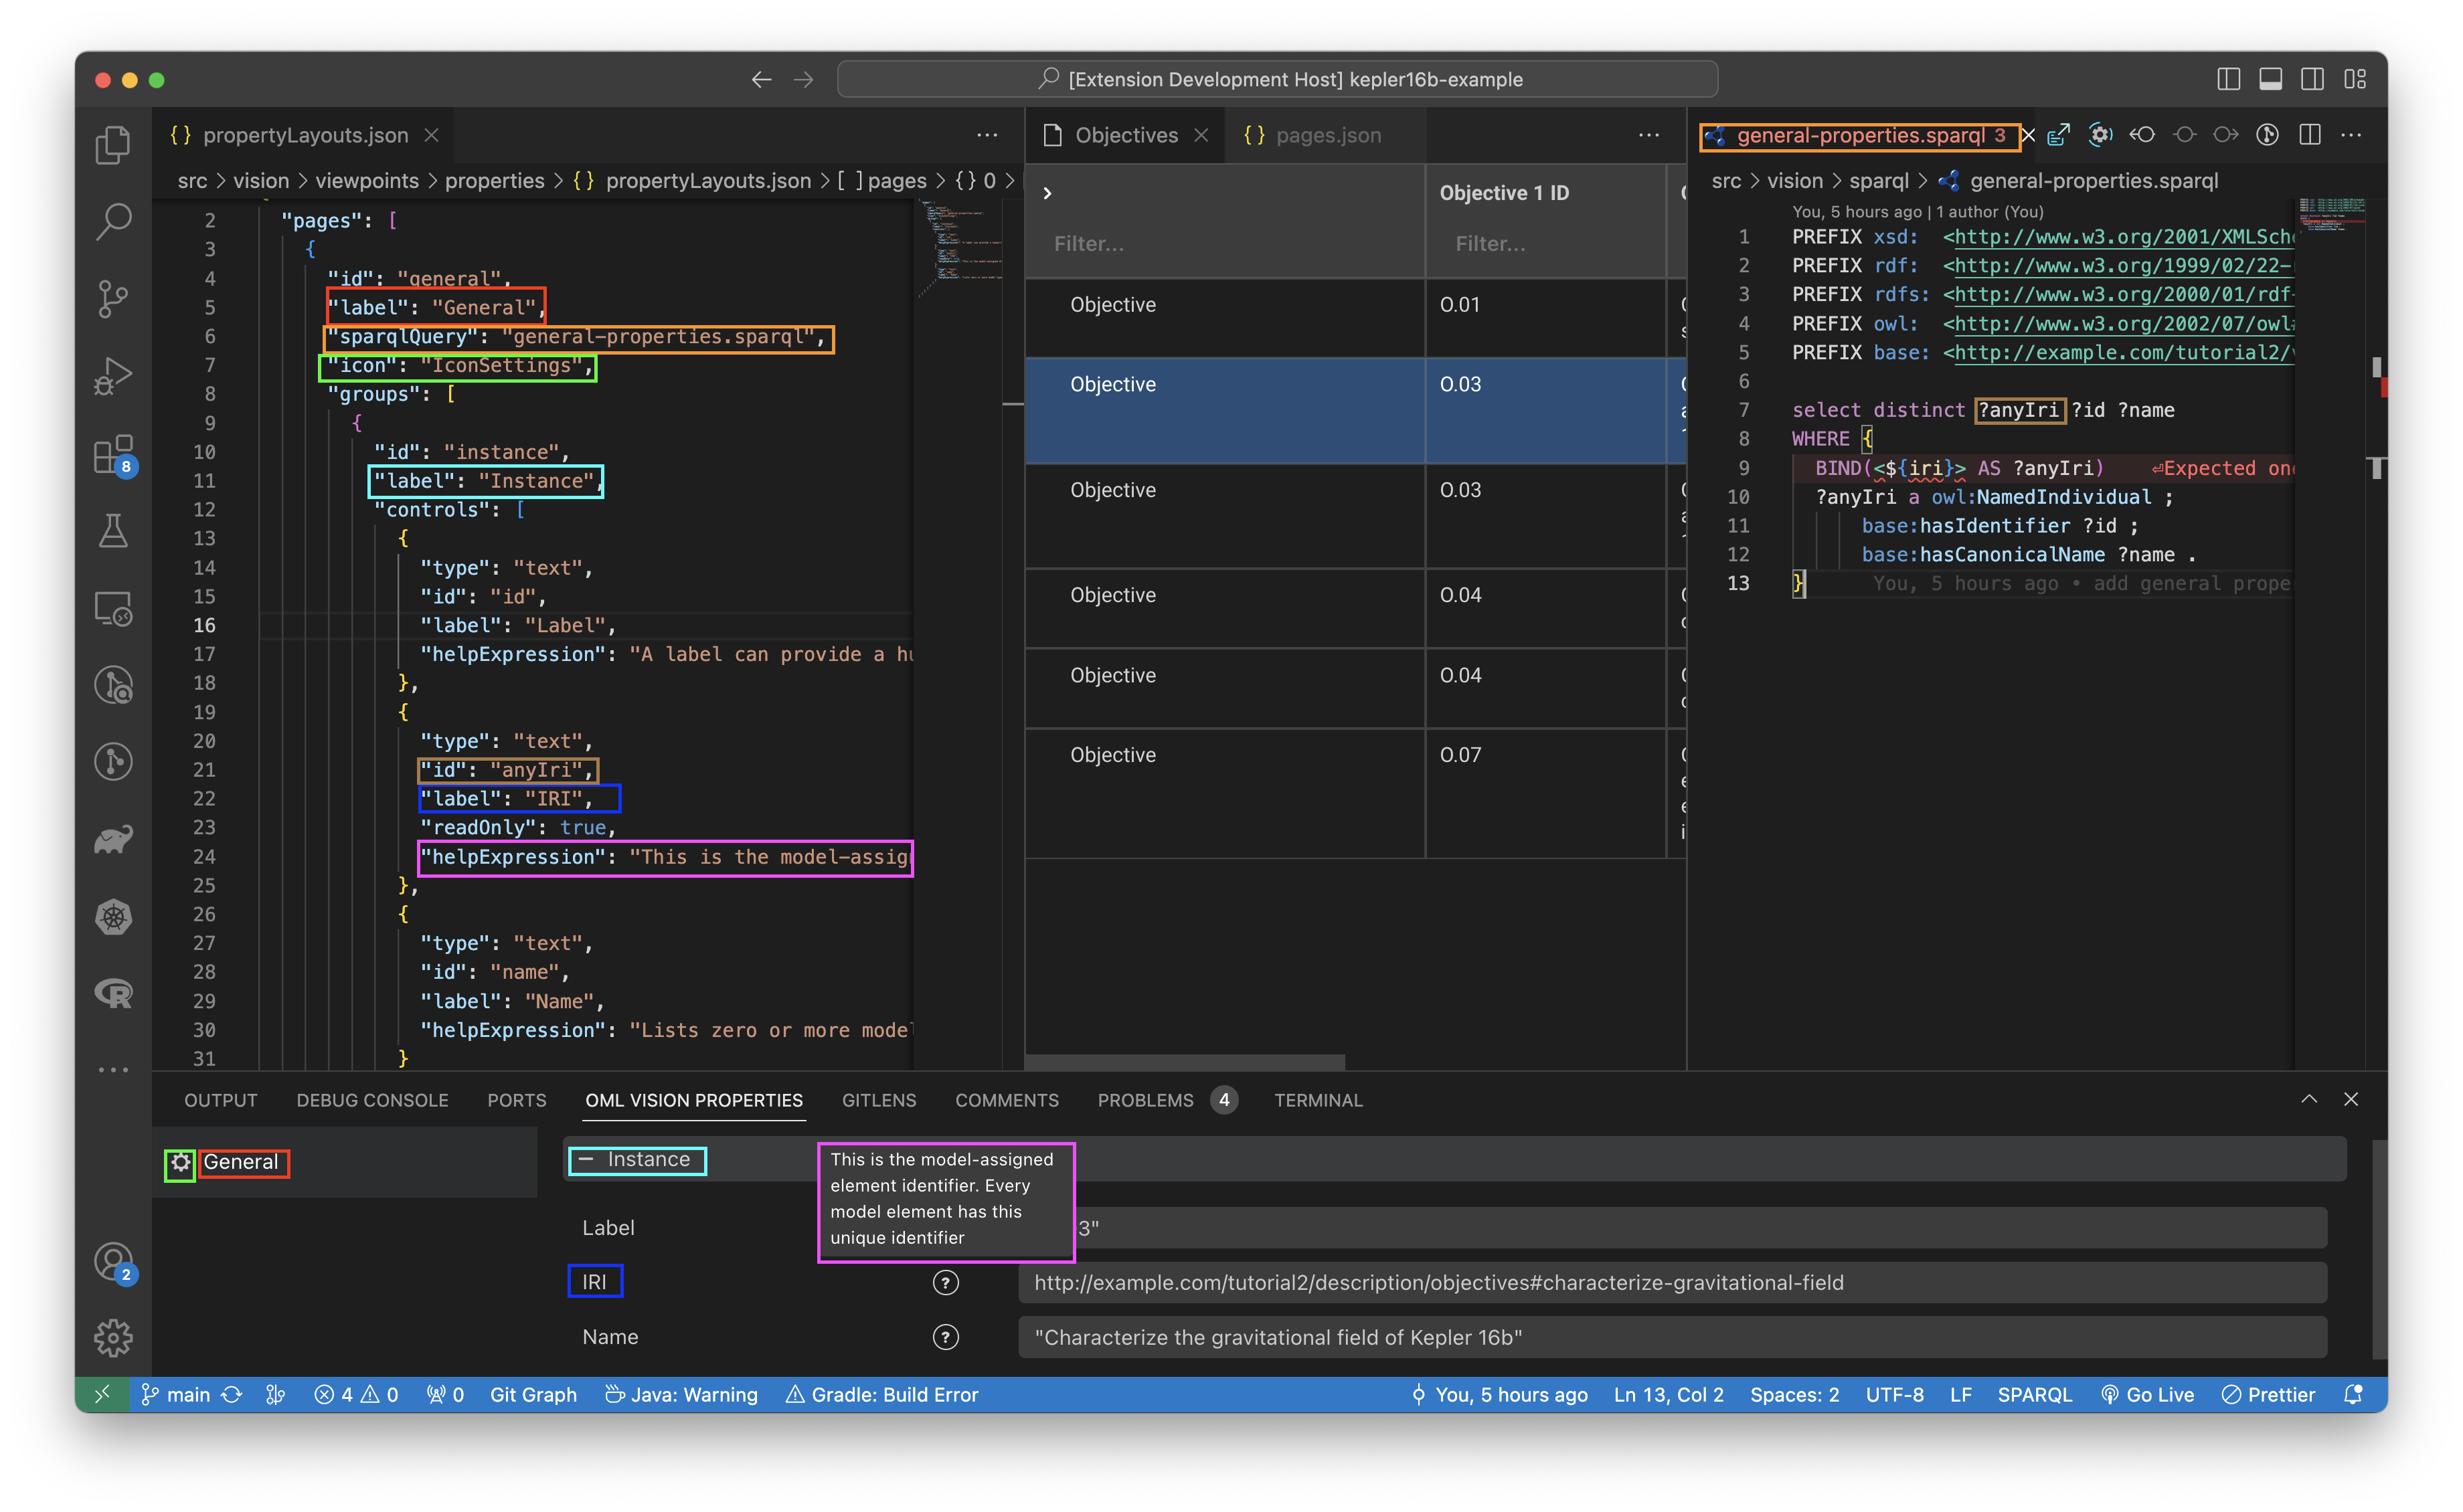The image size is (2463, 1512).
Task: Expand the Objectives table column chevron
Action: tap(1047, 193)
